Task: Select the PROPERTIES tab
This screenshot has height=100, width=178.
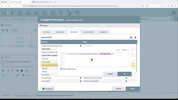Action: pos(74,32)
